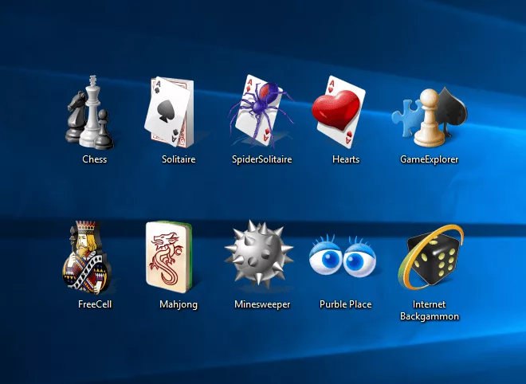The width and height of the screenshot is (526, 384).
Task: Select the Minesweeper spiked mine icon
Action: coord(259,254)
